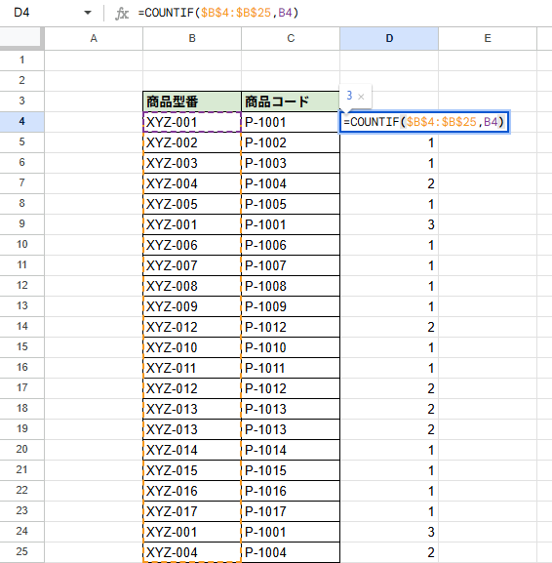Select cell B5 containing XYZ-002

tap(192, 142)
